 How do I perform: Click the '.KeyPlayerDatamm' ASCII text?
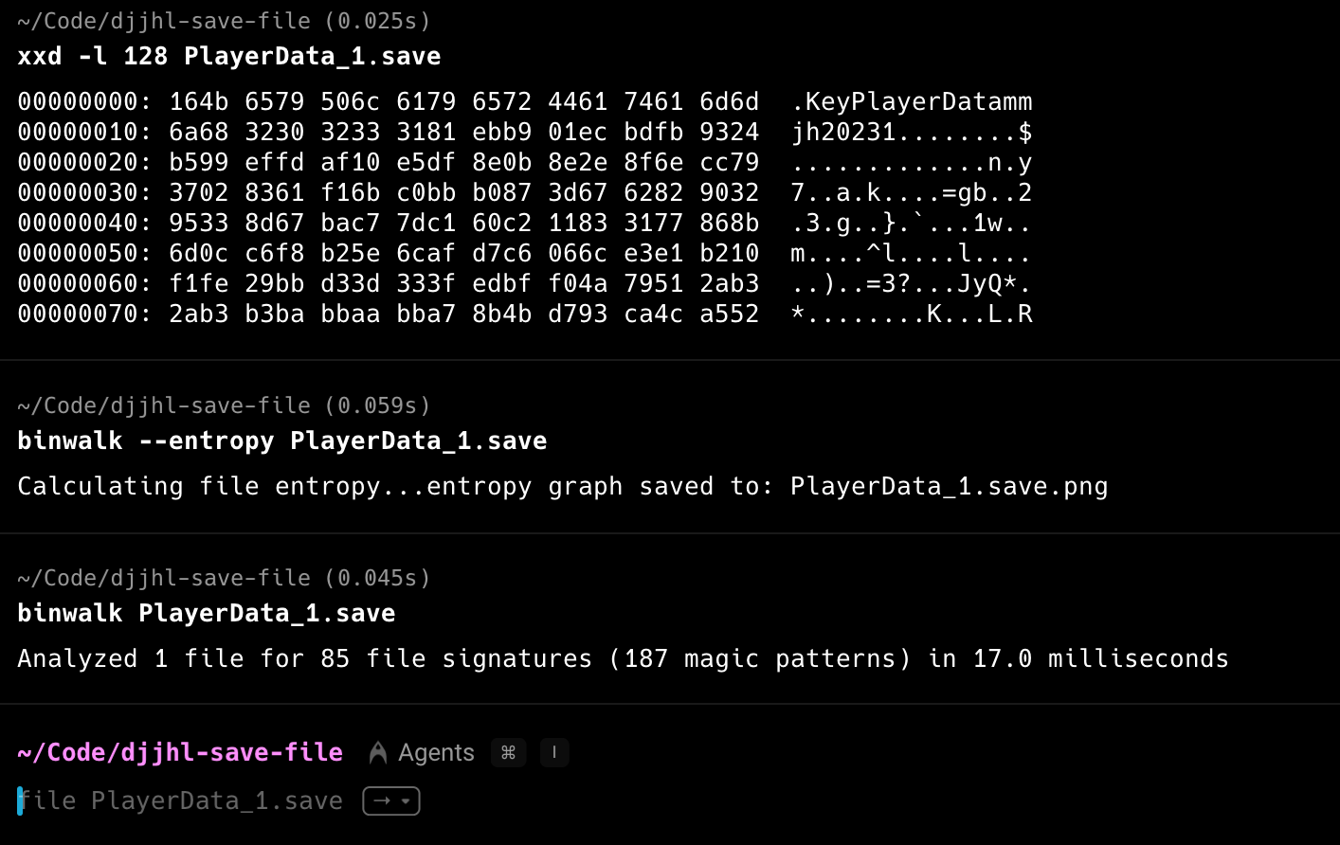click(911, 101)
